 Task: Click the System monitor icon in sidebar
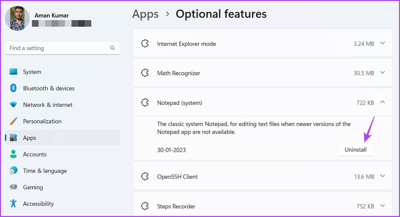point(13,72)
